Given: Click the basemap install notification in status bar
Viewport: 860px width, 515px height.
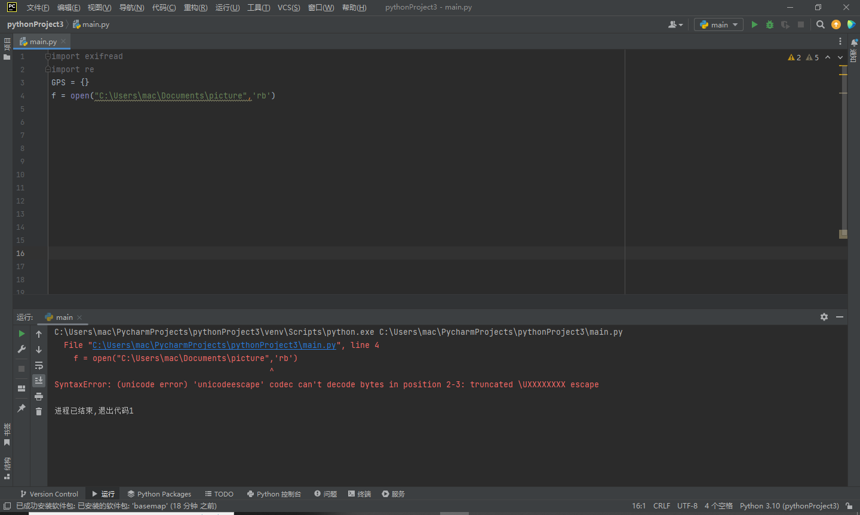Looking at the screenshot, I should point(116,506).
